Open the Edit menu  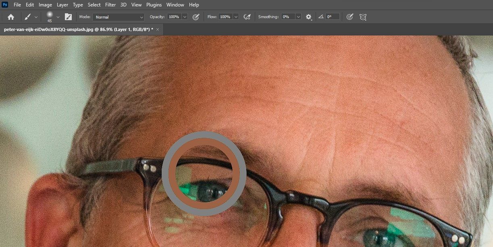coord(30,5)
